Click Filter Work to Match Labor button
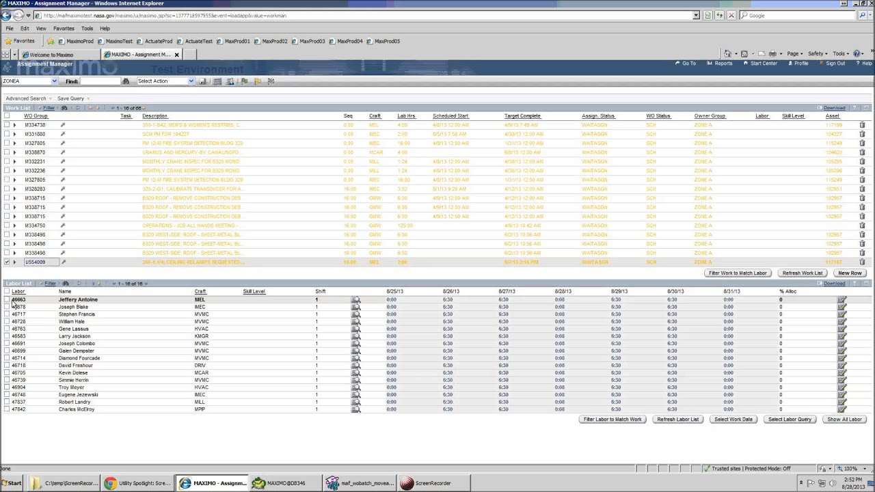The width and height of the screenshot is (875, 492). tap(738, 273)
